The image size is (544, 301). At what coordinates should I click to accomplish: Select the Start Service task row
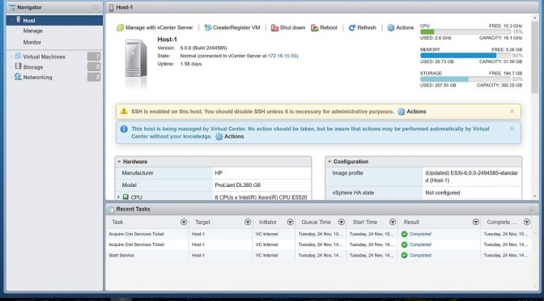(319, 255)
